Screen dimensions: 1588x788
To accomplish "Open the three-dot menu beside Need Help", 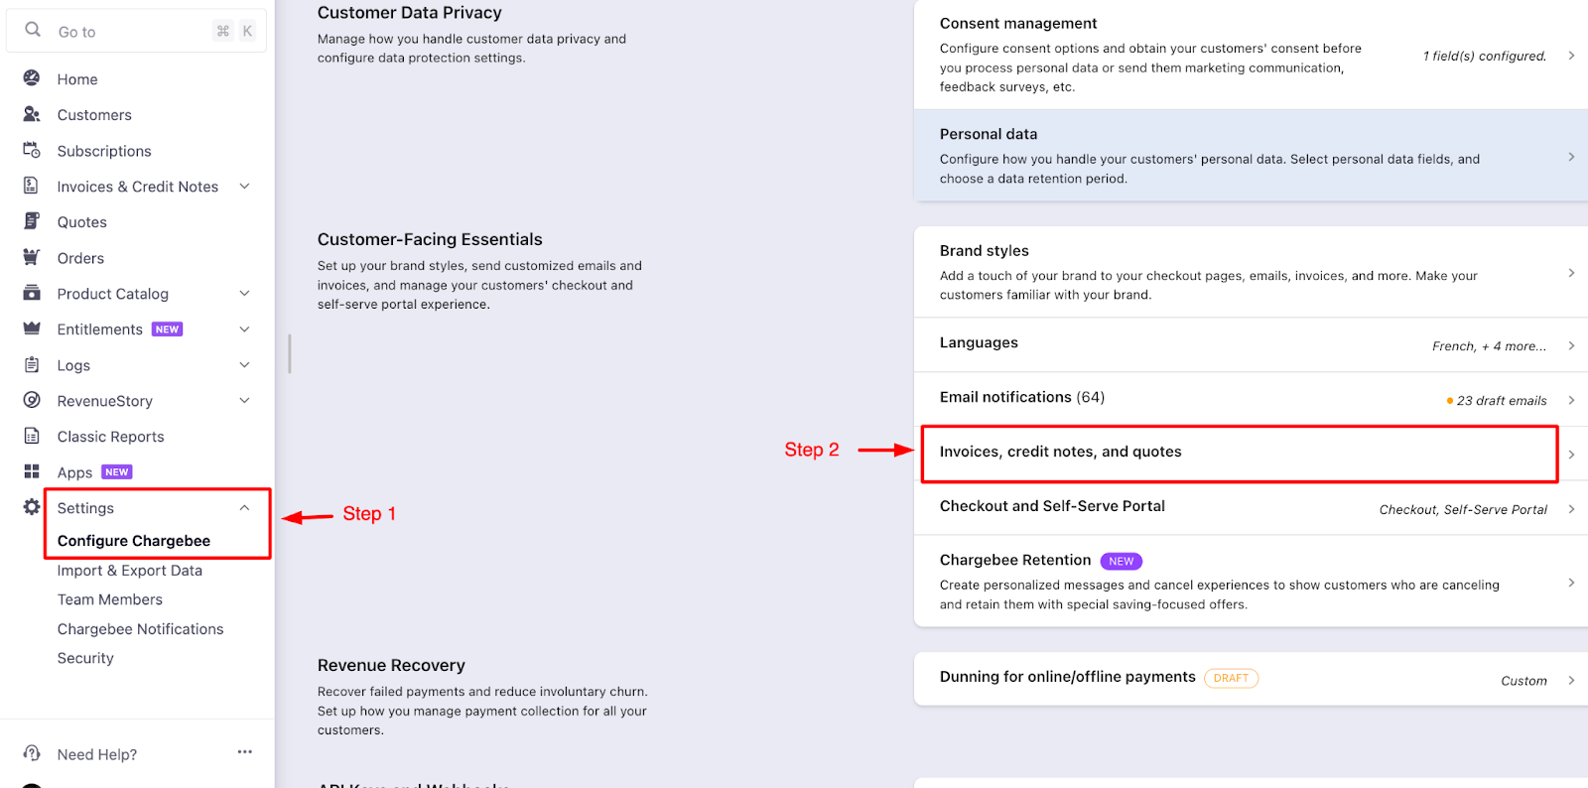I will [x=245, y=752].
